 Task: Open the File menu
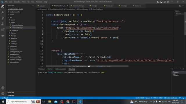pyautogui.click(x=6, y=2)
